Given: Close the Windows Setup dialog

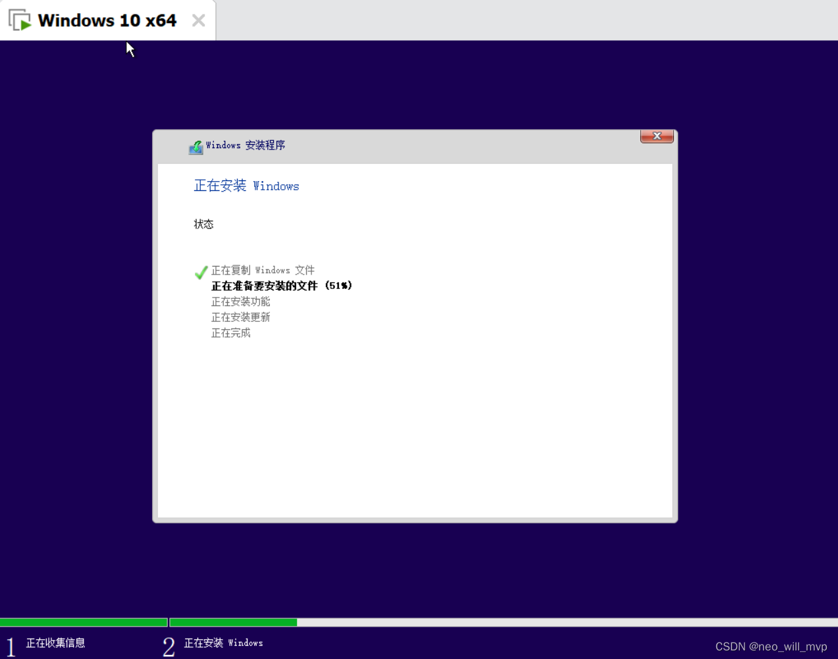Looking at the screenshot, I should (656, 136).
